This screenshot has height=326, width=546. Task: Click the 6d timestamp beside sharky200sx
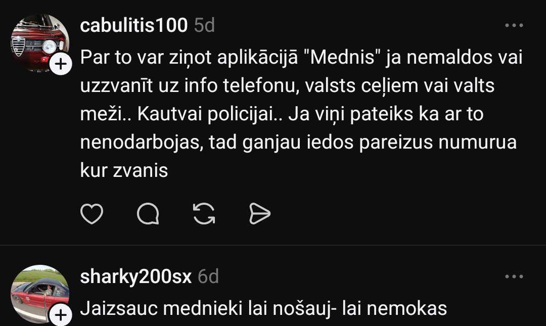tap(208, 276)
